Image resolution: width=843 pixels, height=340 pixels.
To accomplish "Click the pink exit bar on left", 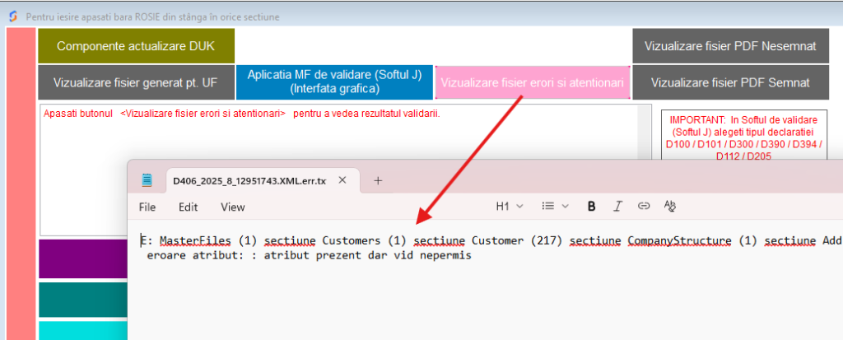I will (x=19, y=181).
